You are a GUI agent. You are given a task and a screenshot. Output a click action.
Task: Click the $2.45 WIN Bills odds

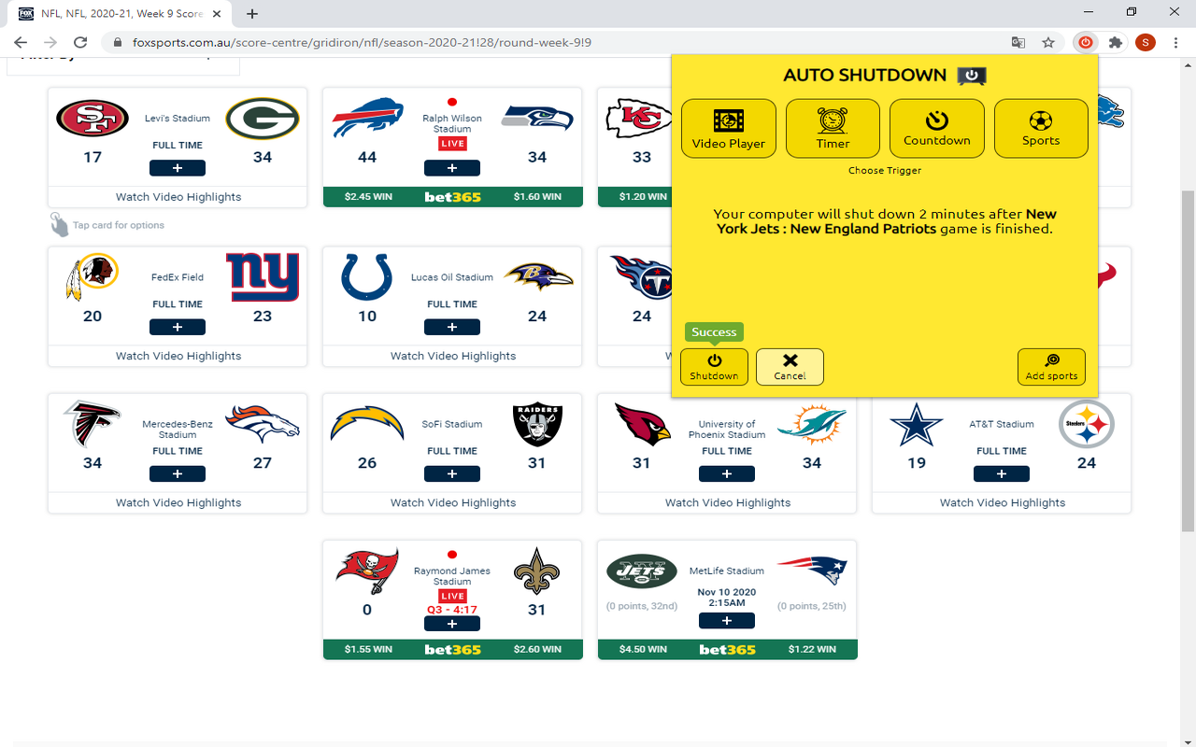coord(368,197)
